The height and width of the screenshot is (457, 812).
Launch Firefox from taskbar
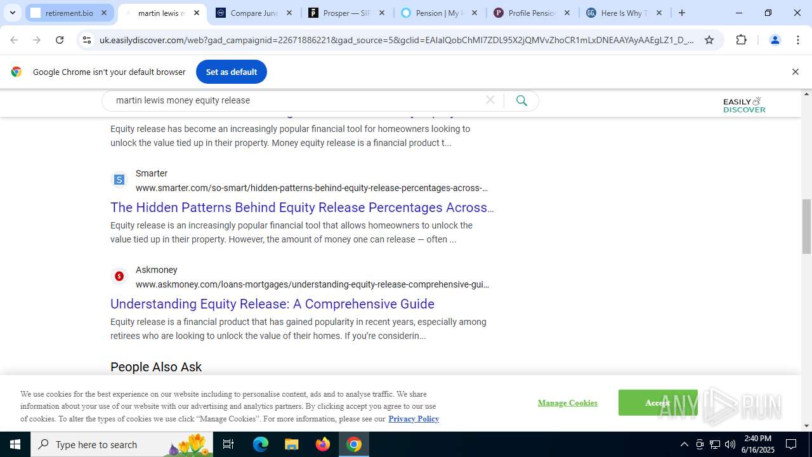(x=323, y=444)
